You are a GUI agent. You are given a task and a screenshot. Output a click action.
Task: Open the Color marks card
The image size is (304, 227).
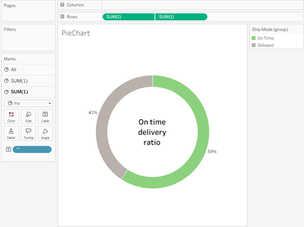(11, 117)
